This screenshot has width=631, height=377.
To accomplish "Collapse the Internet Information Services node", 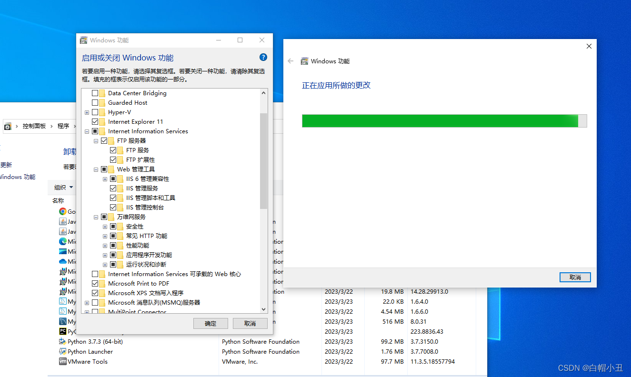I will [x=87, y=131].
